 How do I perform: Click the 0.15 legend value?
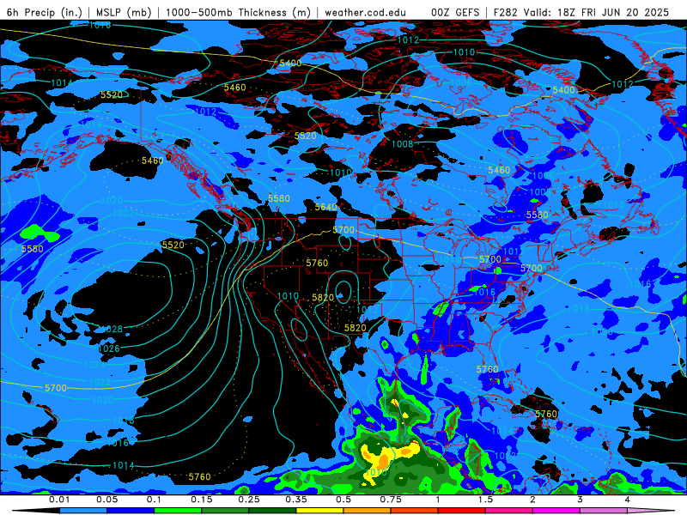click(202, 500)
